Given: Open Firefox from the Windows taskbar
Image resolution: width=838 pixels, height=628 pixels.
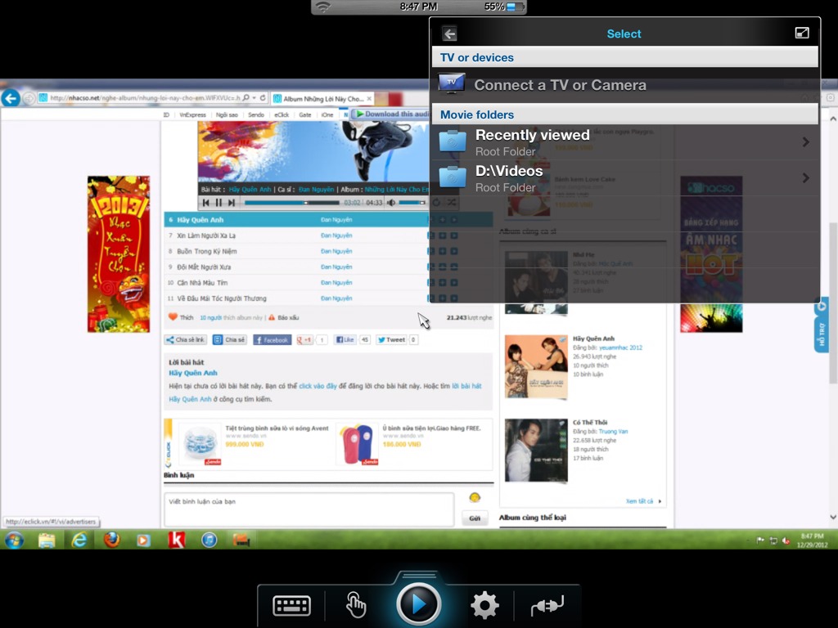Looking at the screenshot, I should [x=111, y=540].
